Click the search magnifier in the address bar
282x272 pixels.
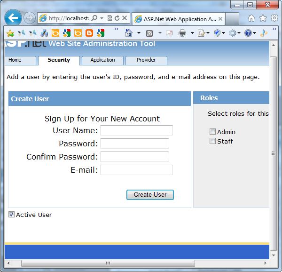94,18
